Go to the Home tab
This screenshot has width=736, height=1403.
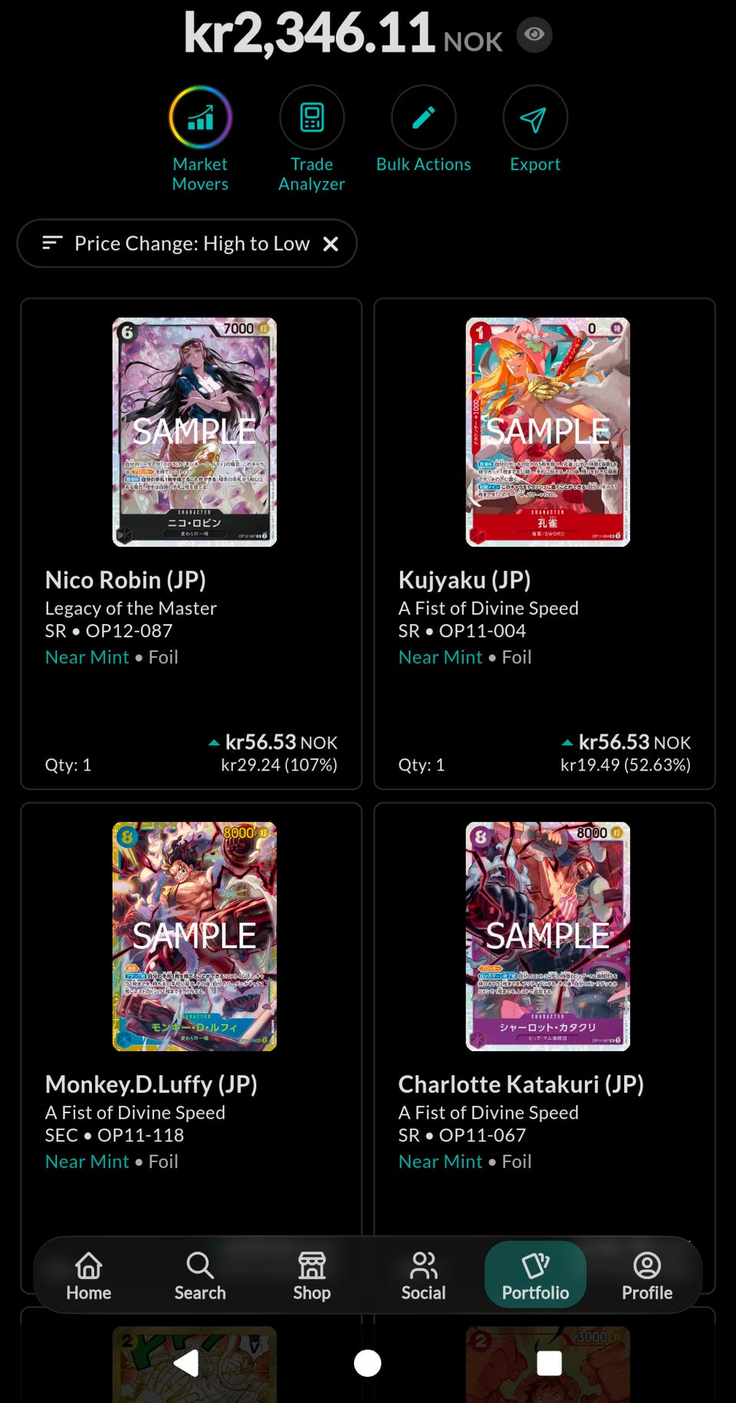(89, 1276)
